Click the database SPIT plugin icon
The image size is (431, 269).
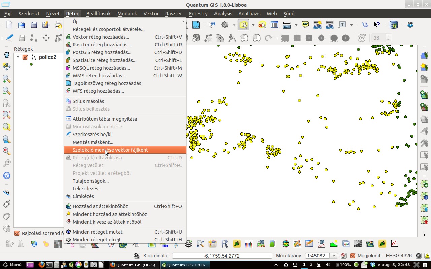tap(393, 25)
